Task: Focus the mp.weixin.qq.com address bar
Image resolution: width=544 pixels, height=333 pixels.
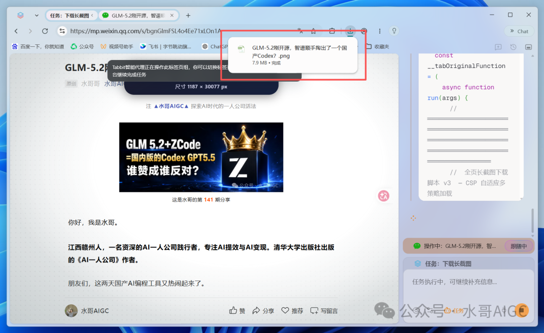Action: click(x=146, y=31)
